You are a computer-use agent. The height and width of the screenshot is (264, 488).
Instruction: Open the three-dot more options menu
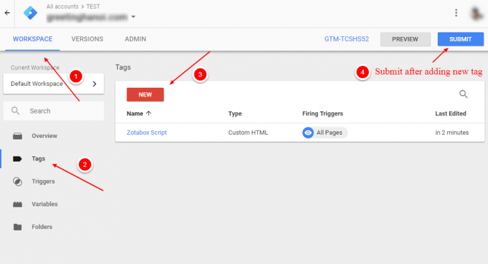(456, 13)
